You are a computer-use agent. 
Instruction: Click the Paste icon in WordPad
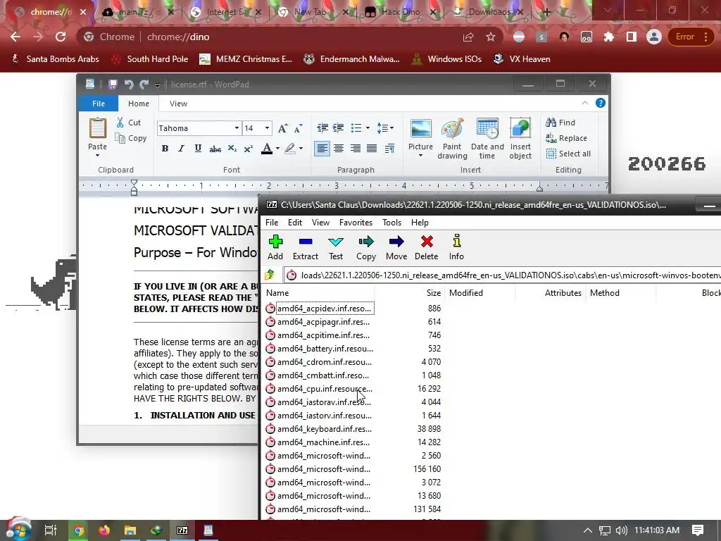coord(97,128)
